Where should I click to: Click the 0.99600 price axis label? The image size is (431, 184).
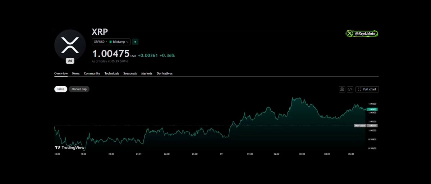click(372, 149)
